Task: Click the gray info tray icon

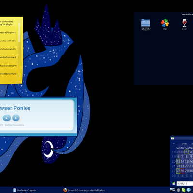Action: pyautogui.click(x=179, y=190)
